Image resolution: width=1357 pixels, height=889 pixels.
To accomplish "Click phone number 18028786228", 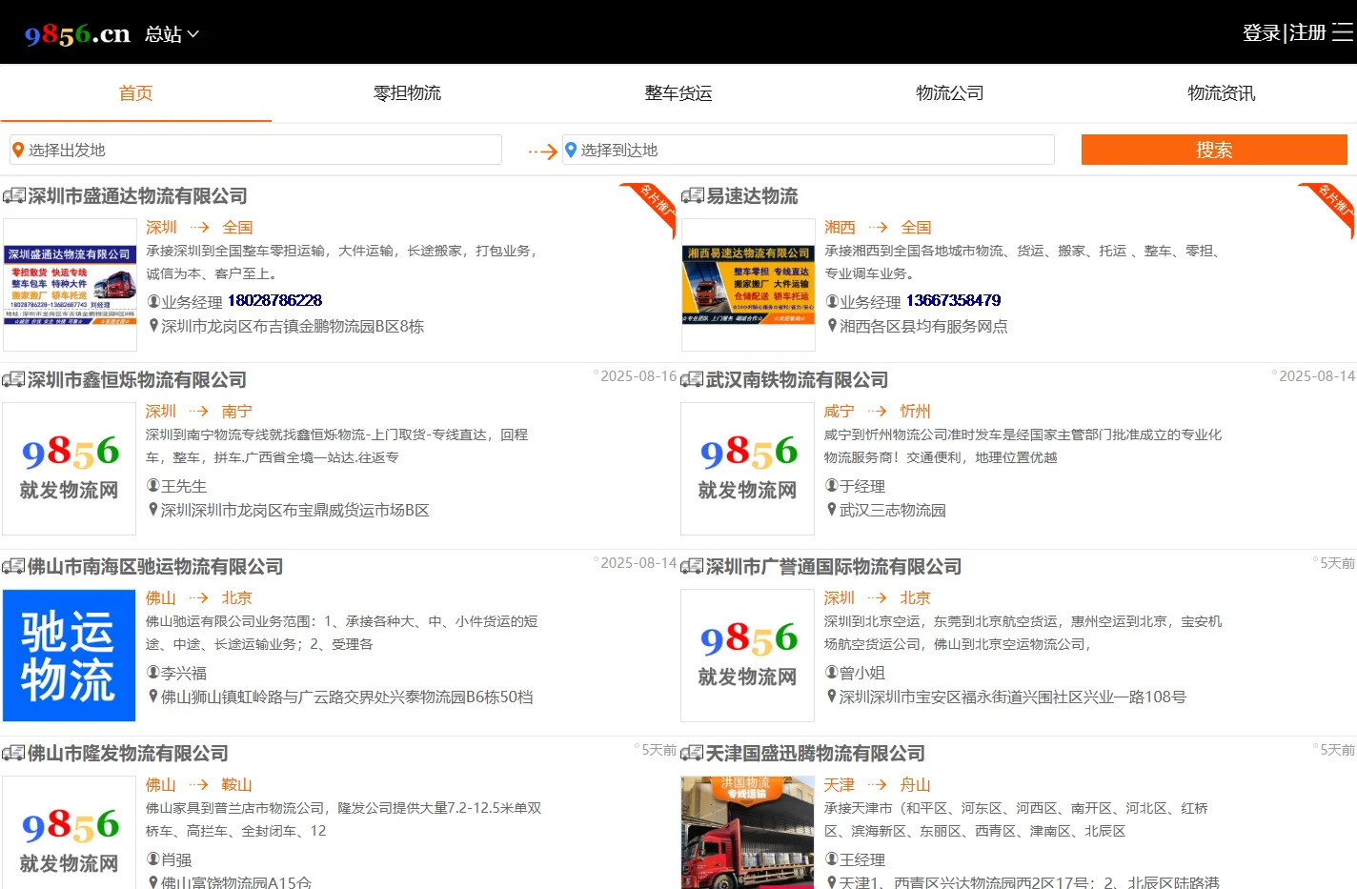I will (274, 301).
